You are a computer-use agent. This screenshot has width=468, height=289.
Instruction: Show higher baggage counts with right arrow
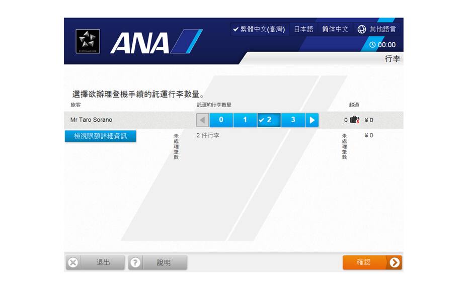pyautogui.click(x=312, y=120)
